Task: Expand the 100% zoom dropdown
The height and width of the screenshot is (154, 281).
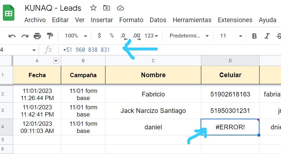Action: point(76,36)
